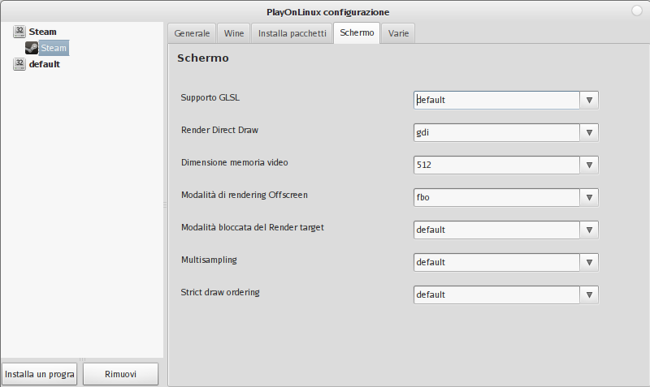Open the rendering Offscreen mode dropdown arrow
This screenshot has width=650, height=387.
tap(589, 197)
